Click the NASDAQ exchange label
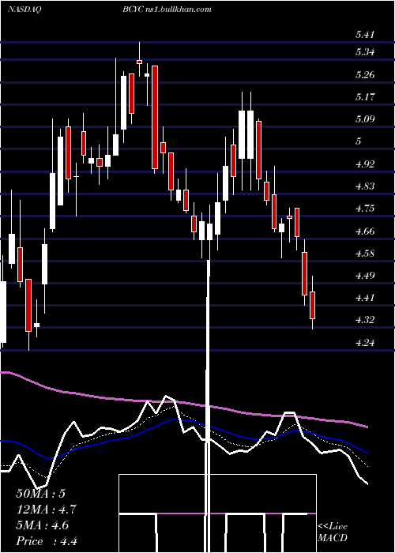Viewport: 395px width, 553px height. 24,9
